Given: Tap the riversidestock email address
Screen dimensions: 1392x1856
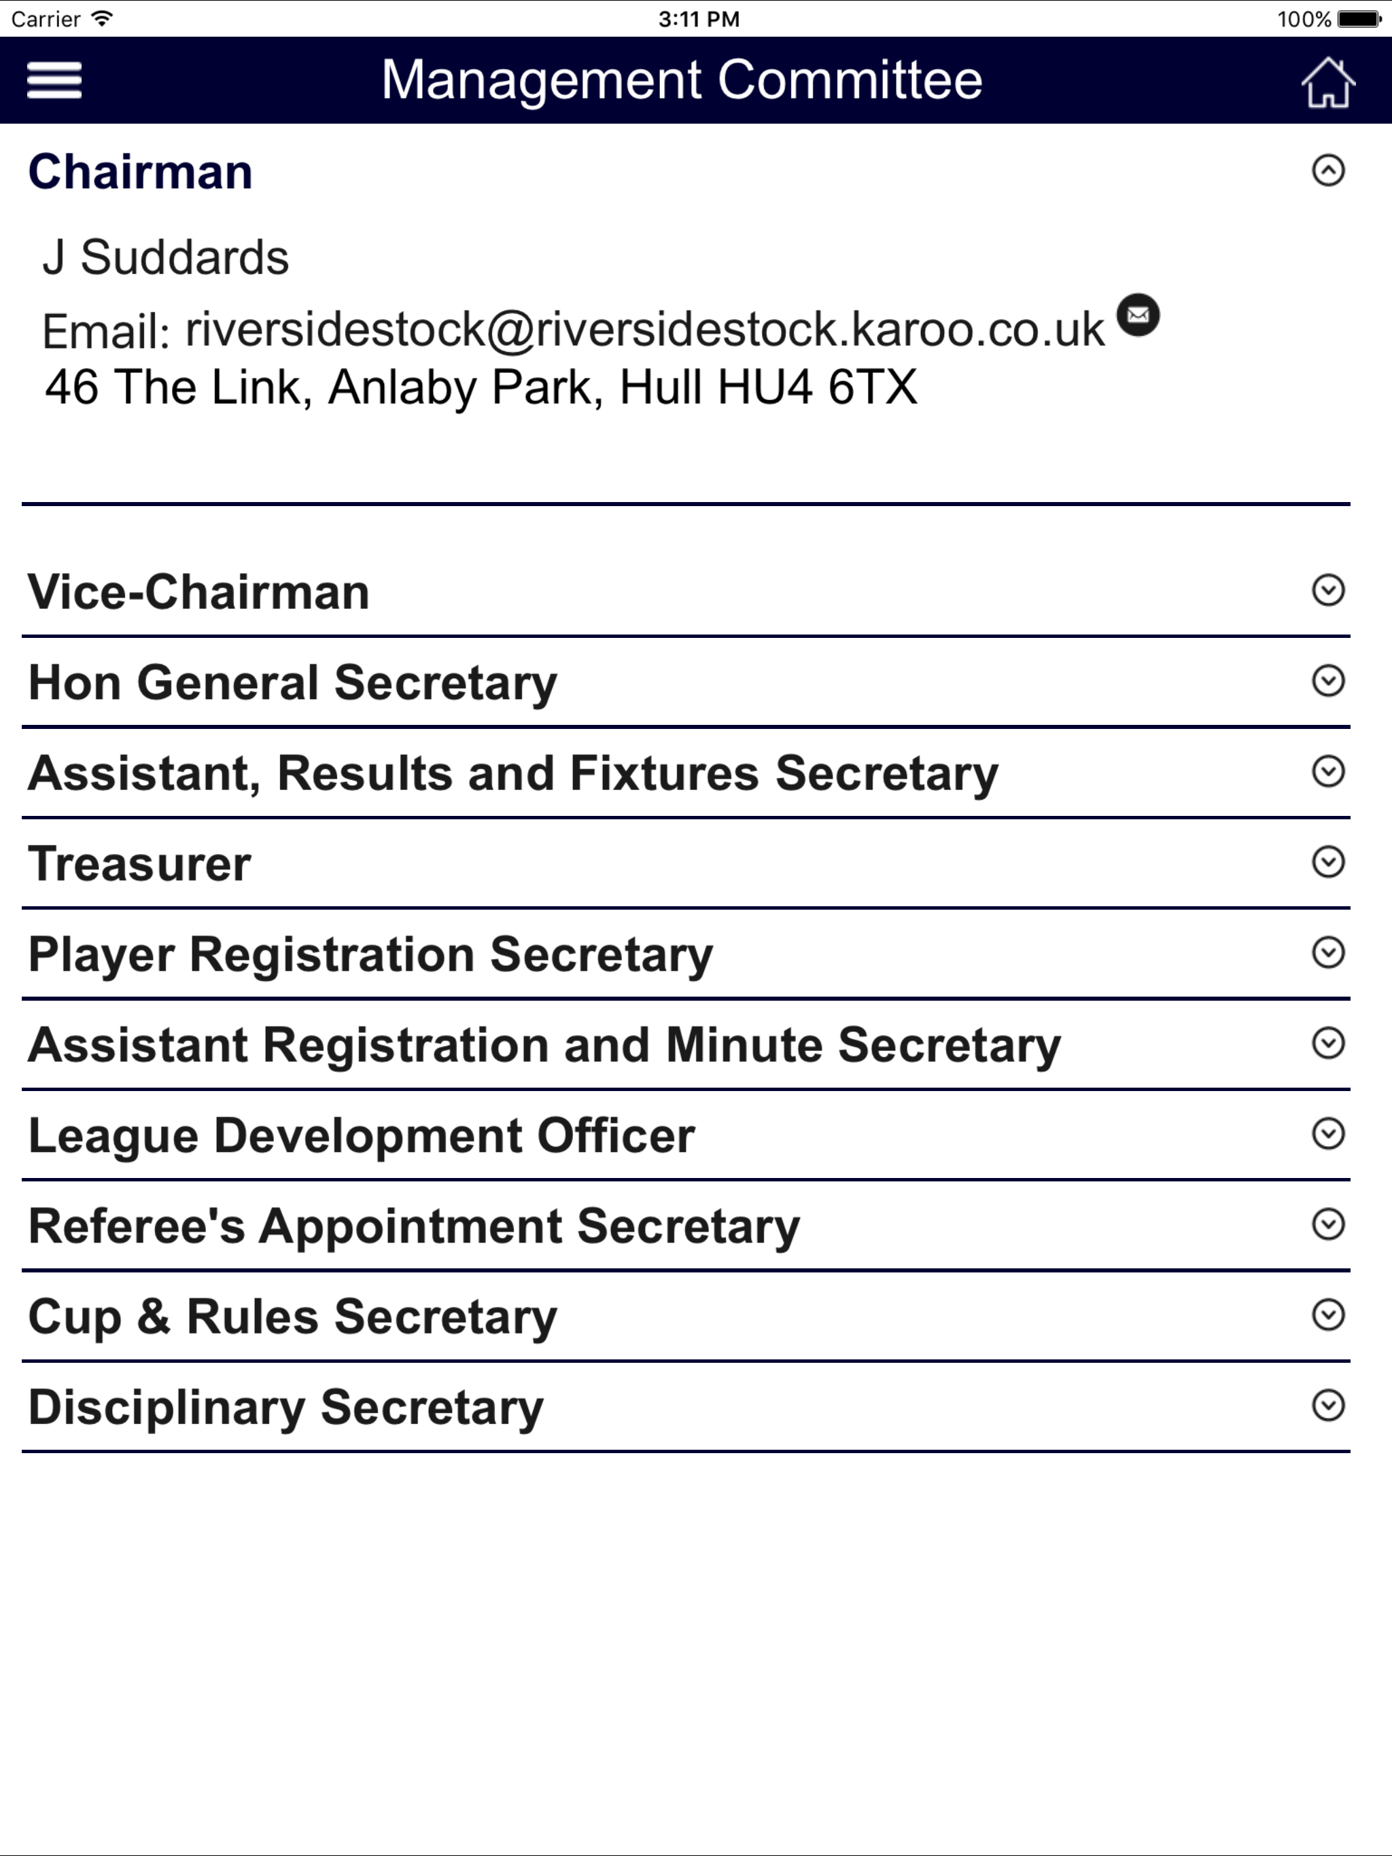Looking at the screenshot, I should tap(645, 329).
